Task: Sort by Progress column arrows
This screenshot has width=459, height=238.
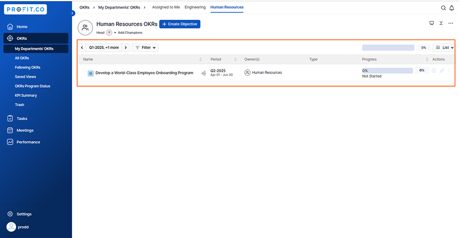Action: 427,59
